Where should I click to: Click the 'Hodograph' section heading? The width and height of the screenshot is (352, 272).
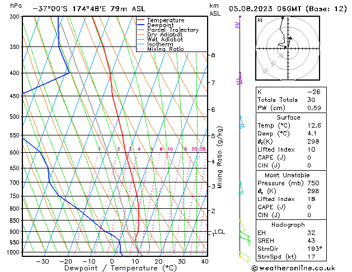tap(288, 224)
